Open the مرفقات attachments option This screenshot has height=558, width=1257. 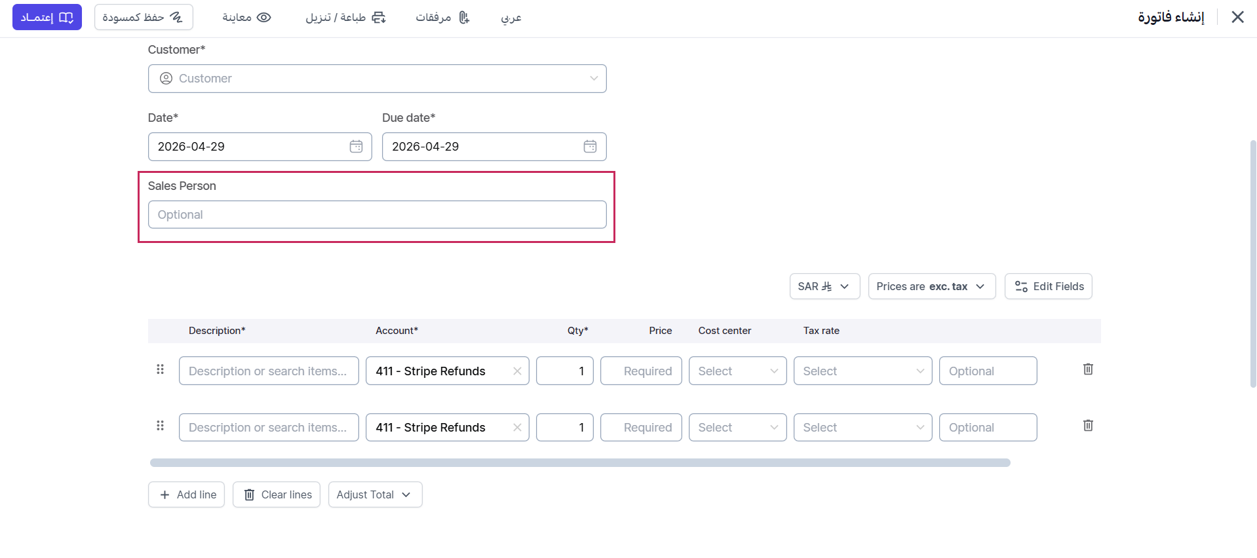coord(442,17)
